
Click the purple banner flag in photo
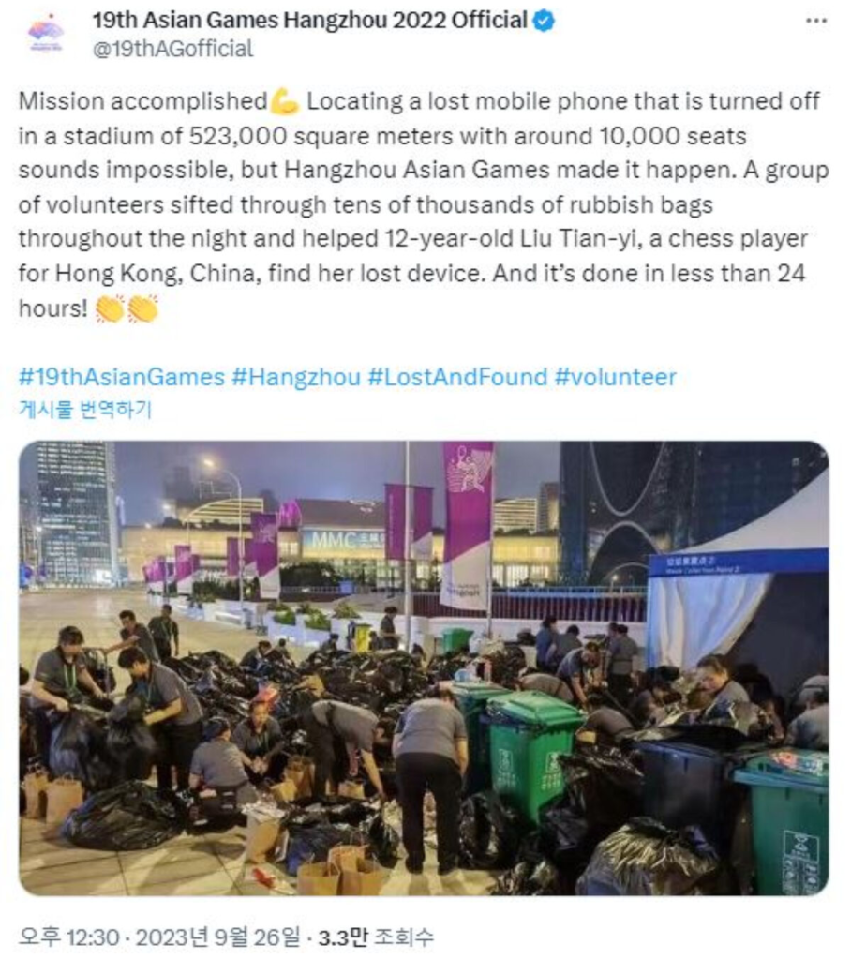467,525
